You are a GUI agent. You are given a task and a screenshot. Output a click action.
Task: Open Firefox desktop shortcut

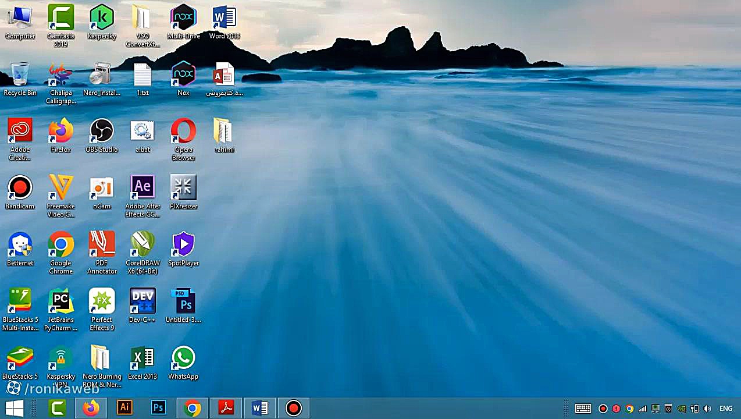(60, 136)
